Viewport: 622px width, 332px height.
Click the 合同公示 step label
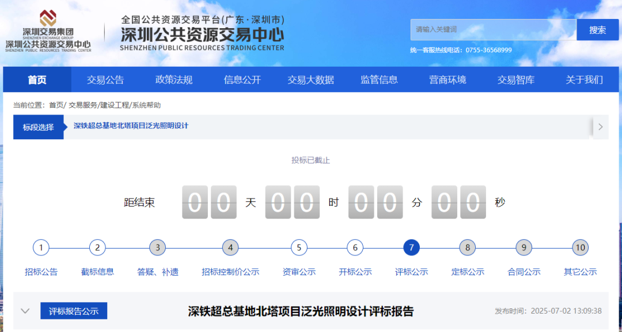click(524, 272)
